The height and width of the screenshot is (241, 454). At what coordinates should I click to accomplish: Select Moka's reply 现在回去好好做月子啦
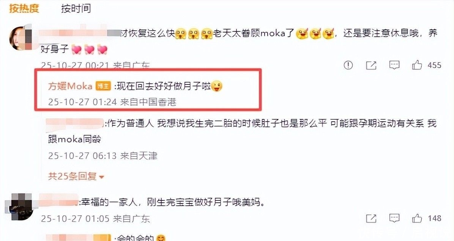tap(169, 86)
